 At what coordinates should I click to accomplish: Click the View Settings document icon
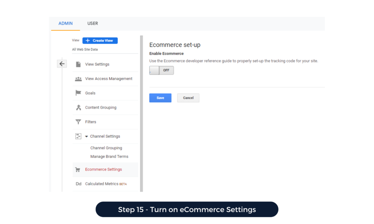78,64
